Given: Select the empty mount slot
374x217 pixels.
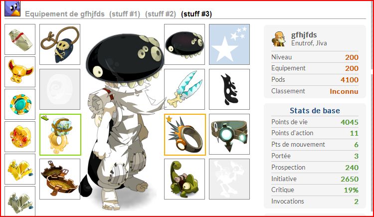Looking at the screenshot, I should (229, 179).
